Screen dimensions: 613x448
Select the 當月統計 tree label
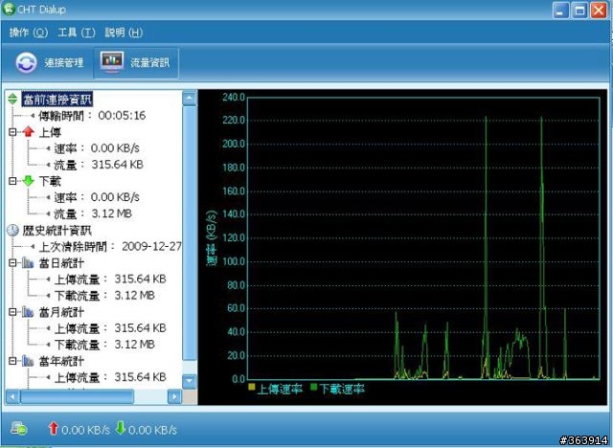pos(61,312)
